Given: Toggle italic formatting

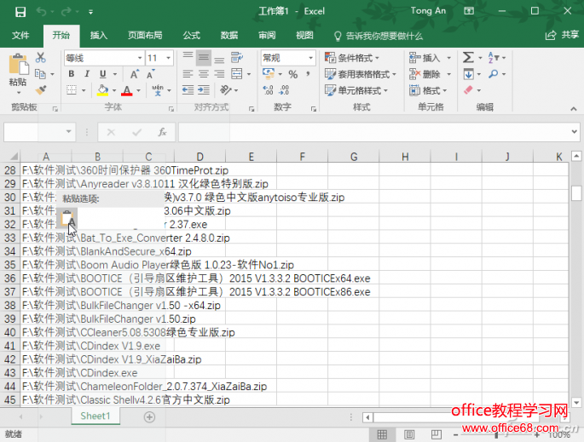Looking at the screenshot, I should [x=85, y=74].
